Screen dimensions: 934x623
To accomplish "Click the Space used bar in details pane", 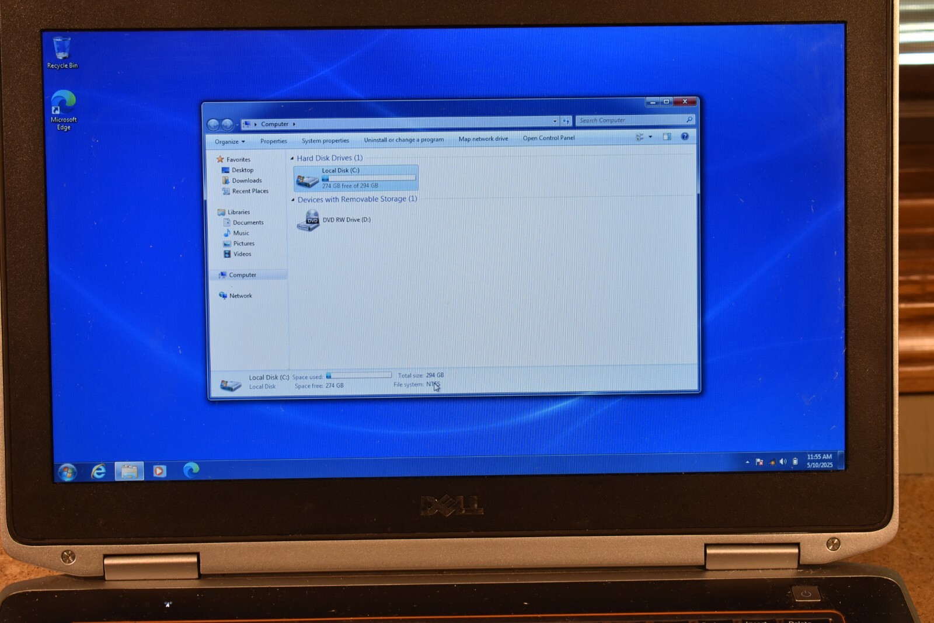I will pos(358,375).
